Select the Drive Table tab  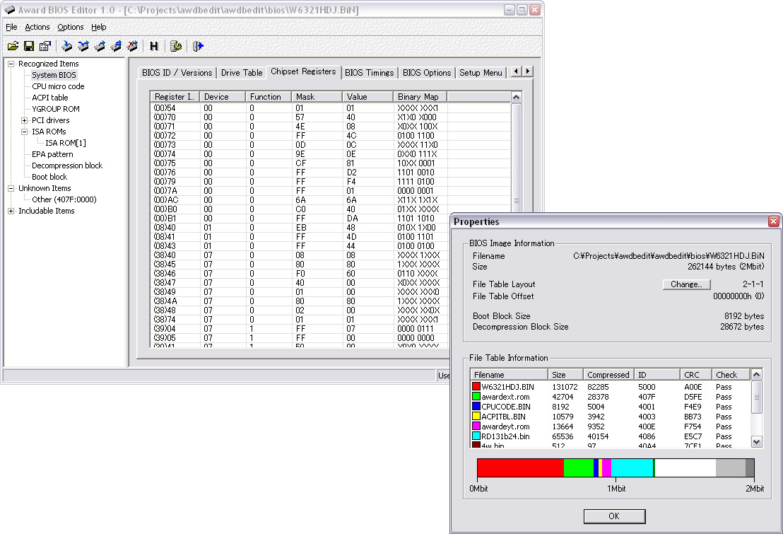click(242, 73)
